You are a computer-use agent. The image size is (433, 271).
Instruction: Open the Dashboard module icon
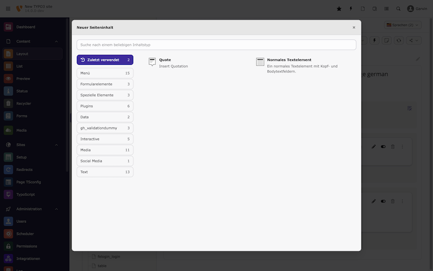point(8,27)
